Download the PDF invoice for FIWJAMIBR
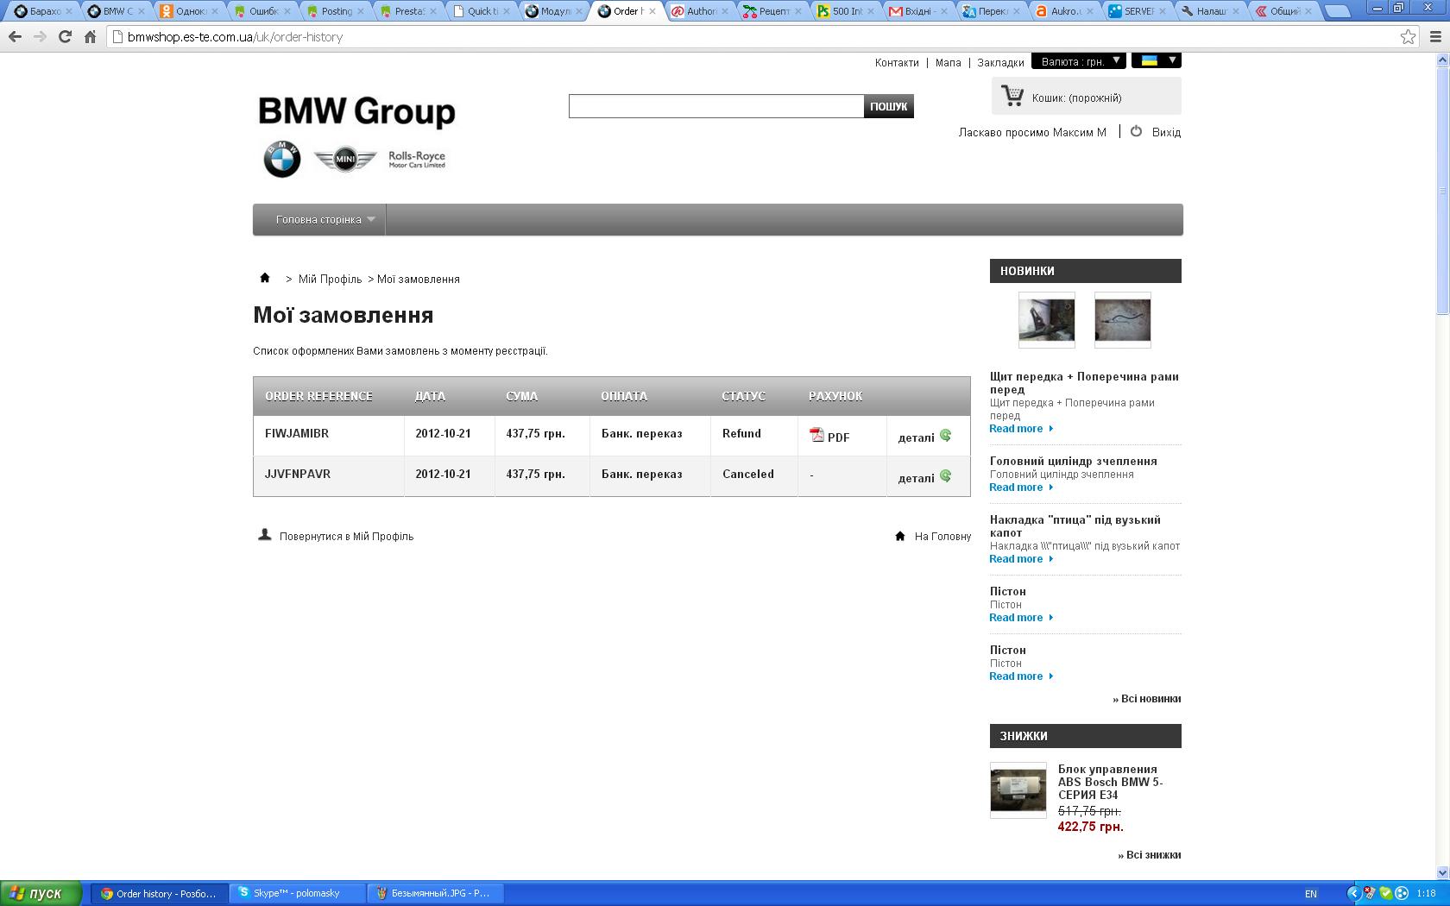This screenshot has height=906, width=1450. 829,436
